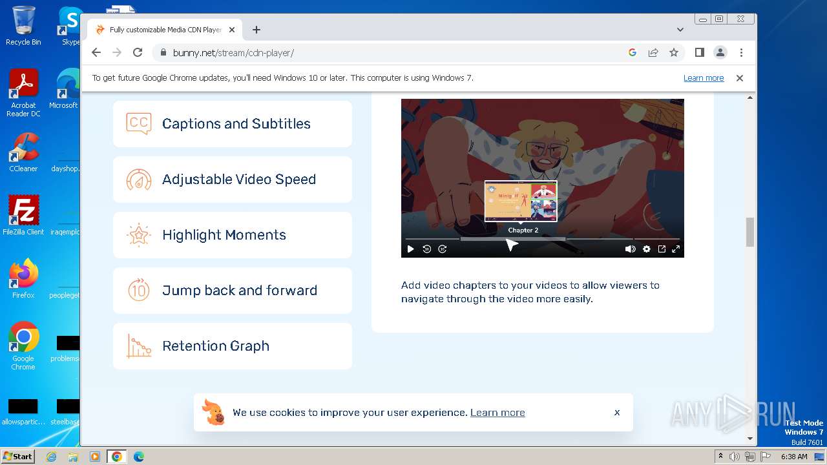Image resolution: width=827 pixels, height=465 pixels.
Task: Rewind the video ten seconds
Action: click(426, 249)
